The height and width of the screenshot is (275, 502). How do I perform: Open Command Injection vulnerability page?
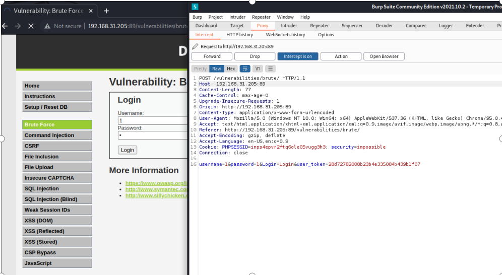pyautogui.click(x=57, y=135)
